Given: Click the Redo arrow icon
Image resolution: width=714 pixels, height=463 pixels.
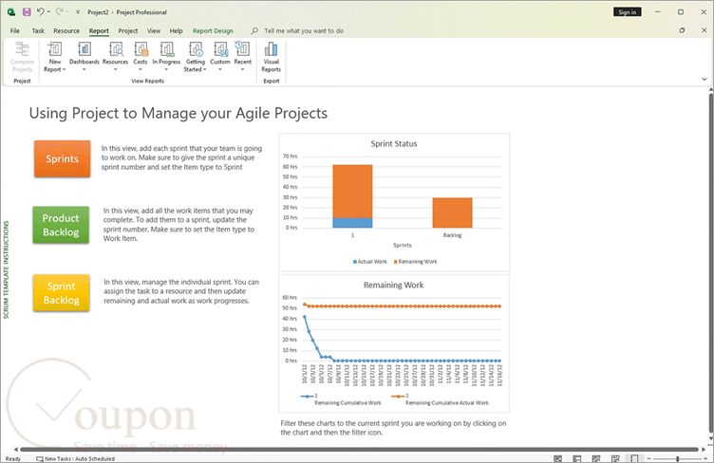Looking at the screenshot, I should tap(60, 11).
